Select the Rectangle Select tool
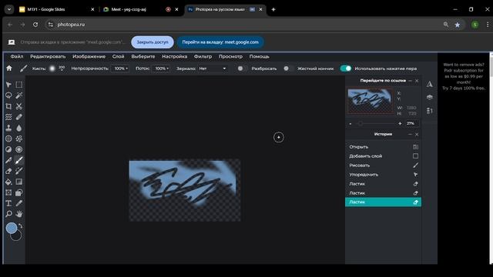The image size is (493, 277). click(19, 85)
